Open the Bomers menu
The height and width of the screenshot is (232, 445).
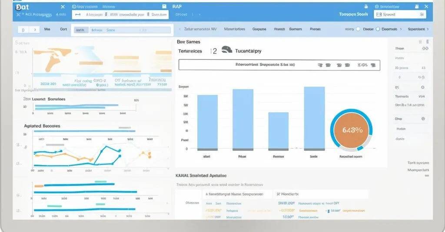[296, 29]
